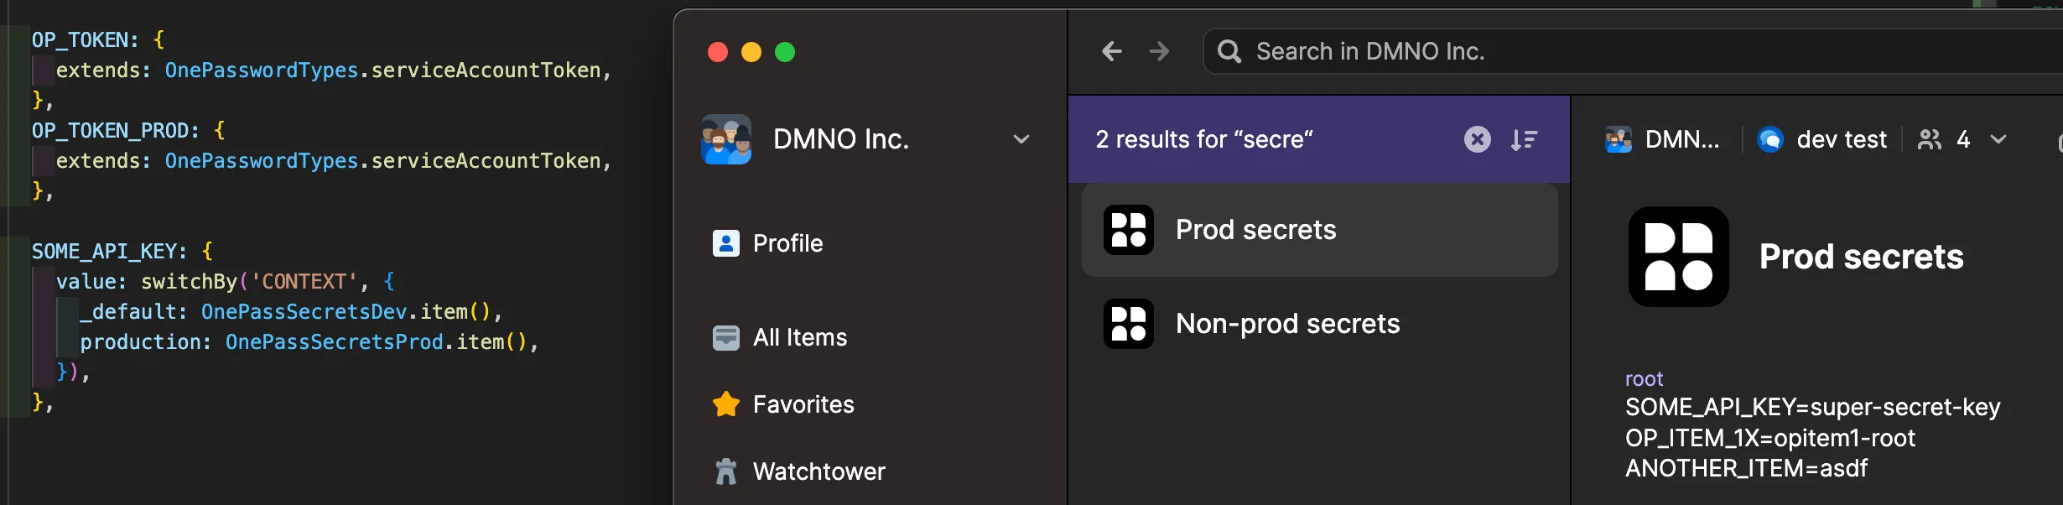Go forward with the right arrow
This screenshot has width=2063, height=505.
tap(1159, 52)
